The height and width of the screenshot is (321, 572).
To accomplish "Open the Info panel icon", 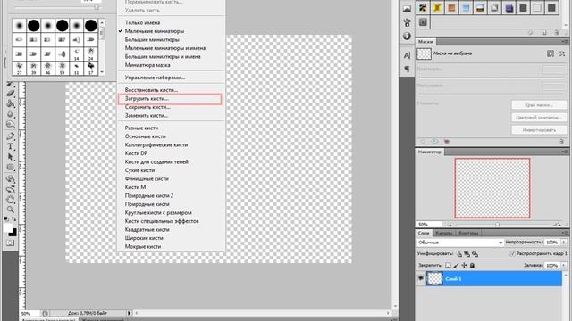I will pyautogui.click(x=408, y=36).
